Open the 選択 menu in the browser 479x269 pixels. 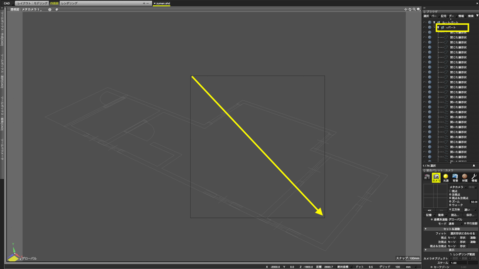(x=426, y=16)
